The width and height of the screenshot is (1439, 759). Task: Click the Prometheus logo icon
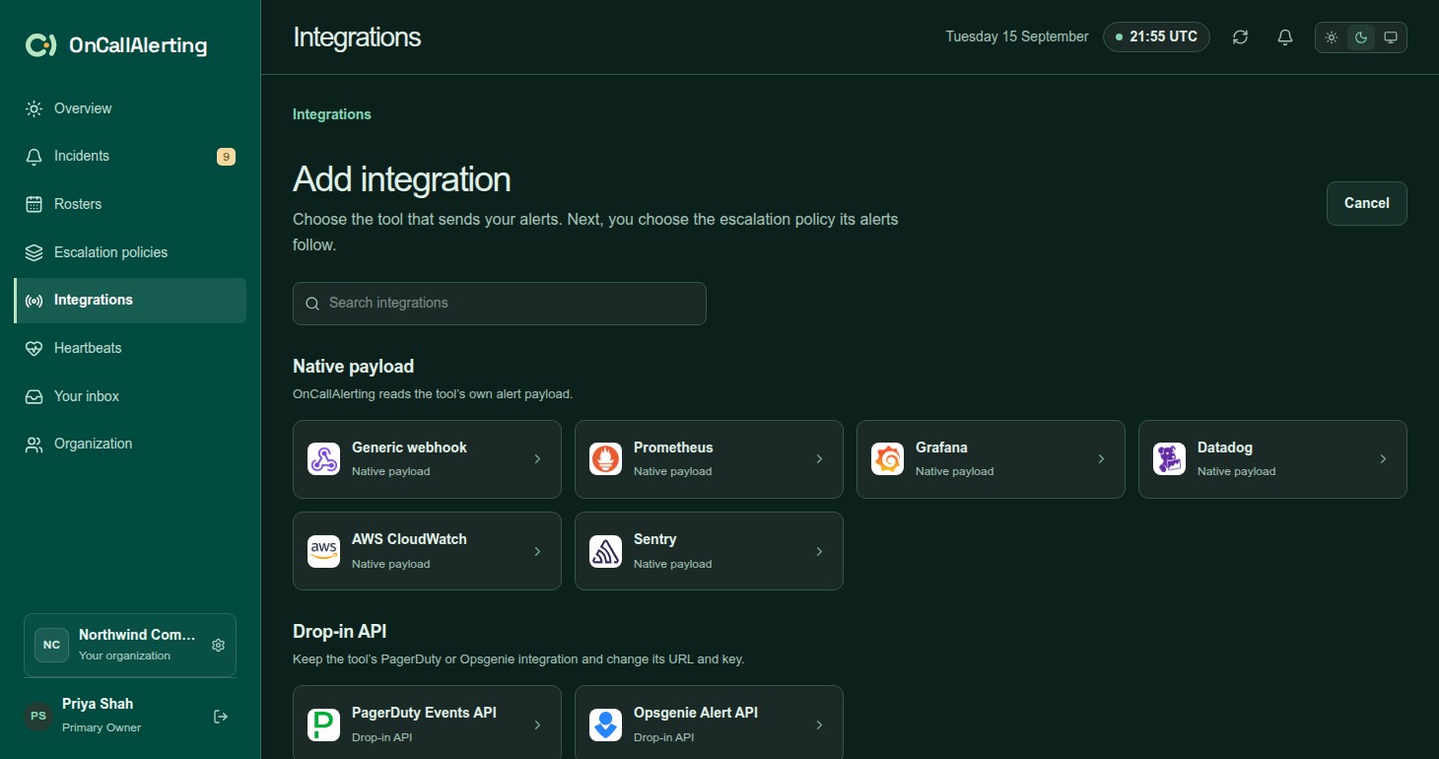click(605, 459)
